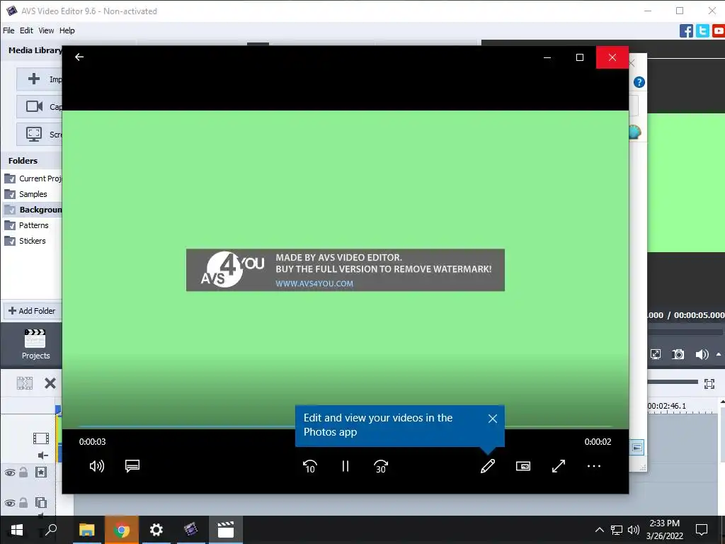The width and height of the screenshot is (725, 544).
Task: Show hidden system tray icons
Action: (599, 530)
